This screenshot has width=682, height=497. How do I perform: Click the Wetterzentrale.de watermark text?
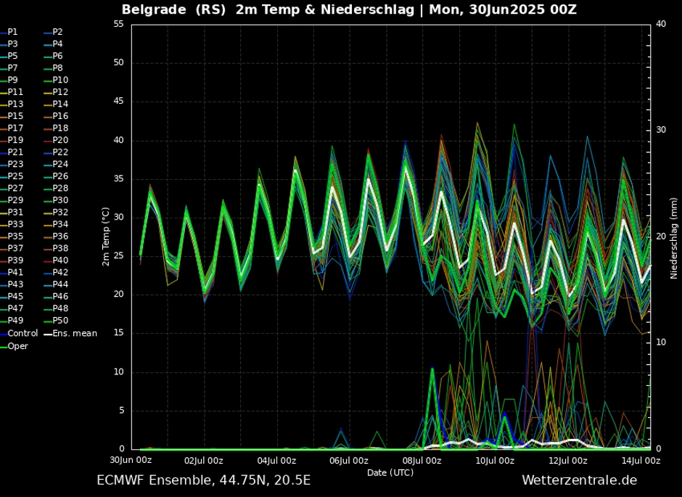pyautogui.click(x=579, y=480)
